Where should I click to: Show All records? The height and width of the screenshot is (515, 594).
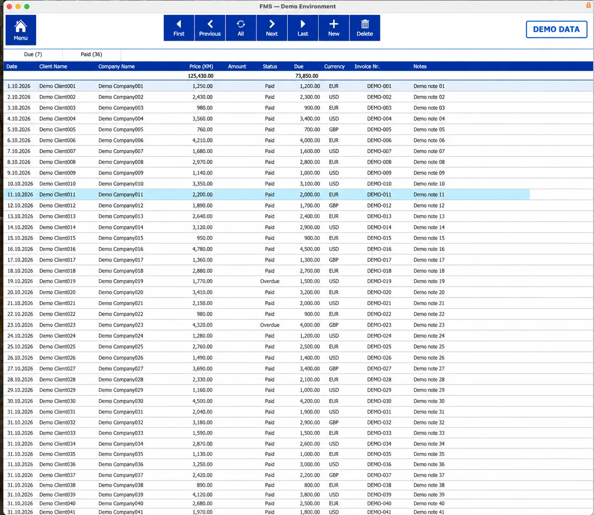coord(241,28)
